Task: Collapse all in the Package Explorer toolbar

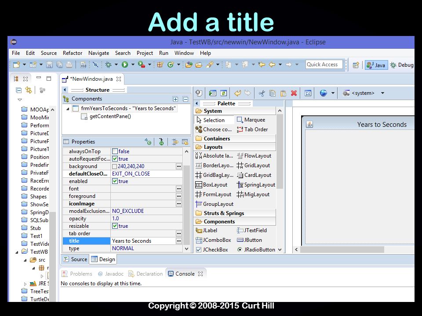Action: (18, 90)
